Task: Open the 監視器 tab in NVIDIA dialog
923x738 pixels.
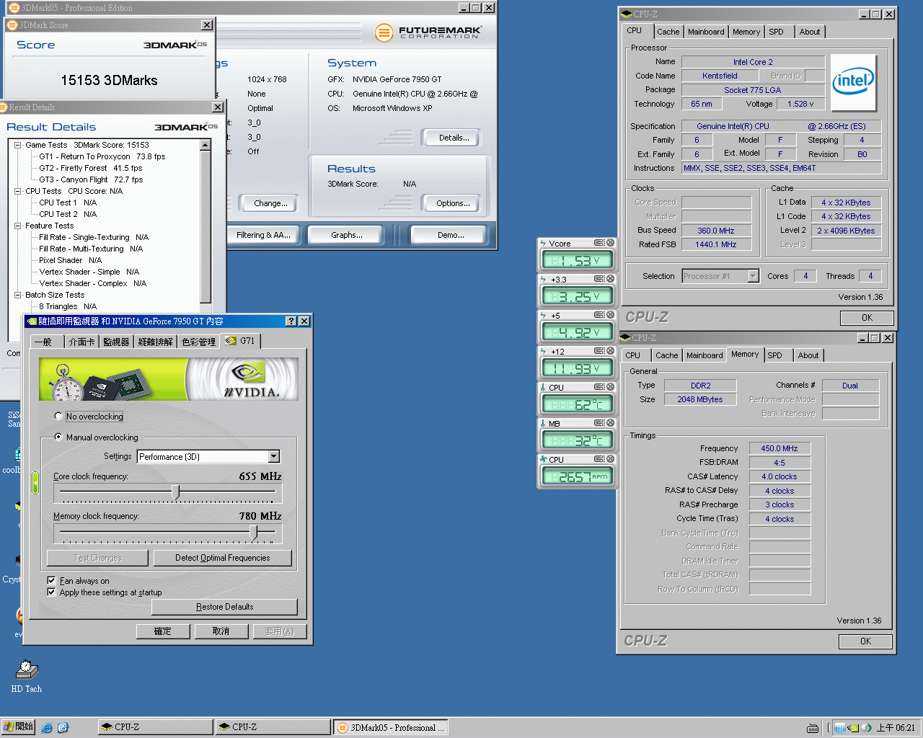Action: (x=116, y=342)
